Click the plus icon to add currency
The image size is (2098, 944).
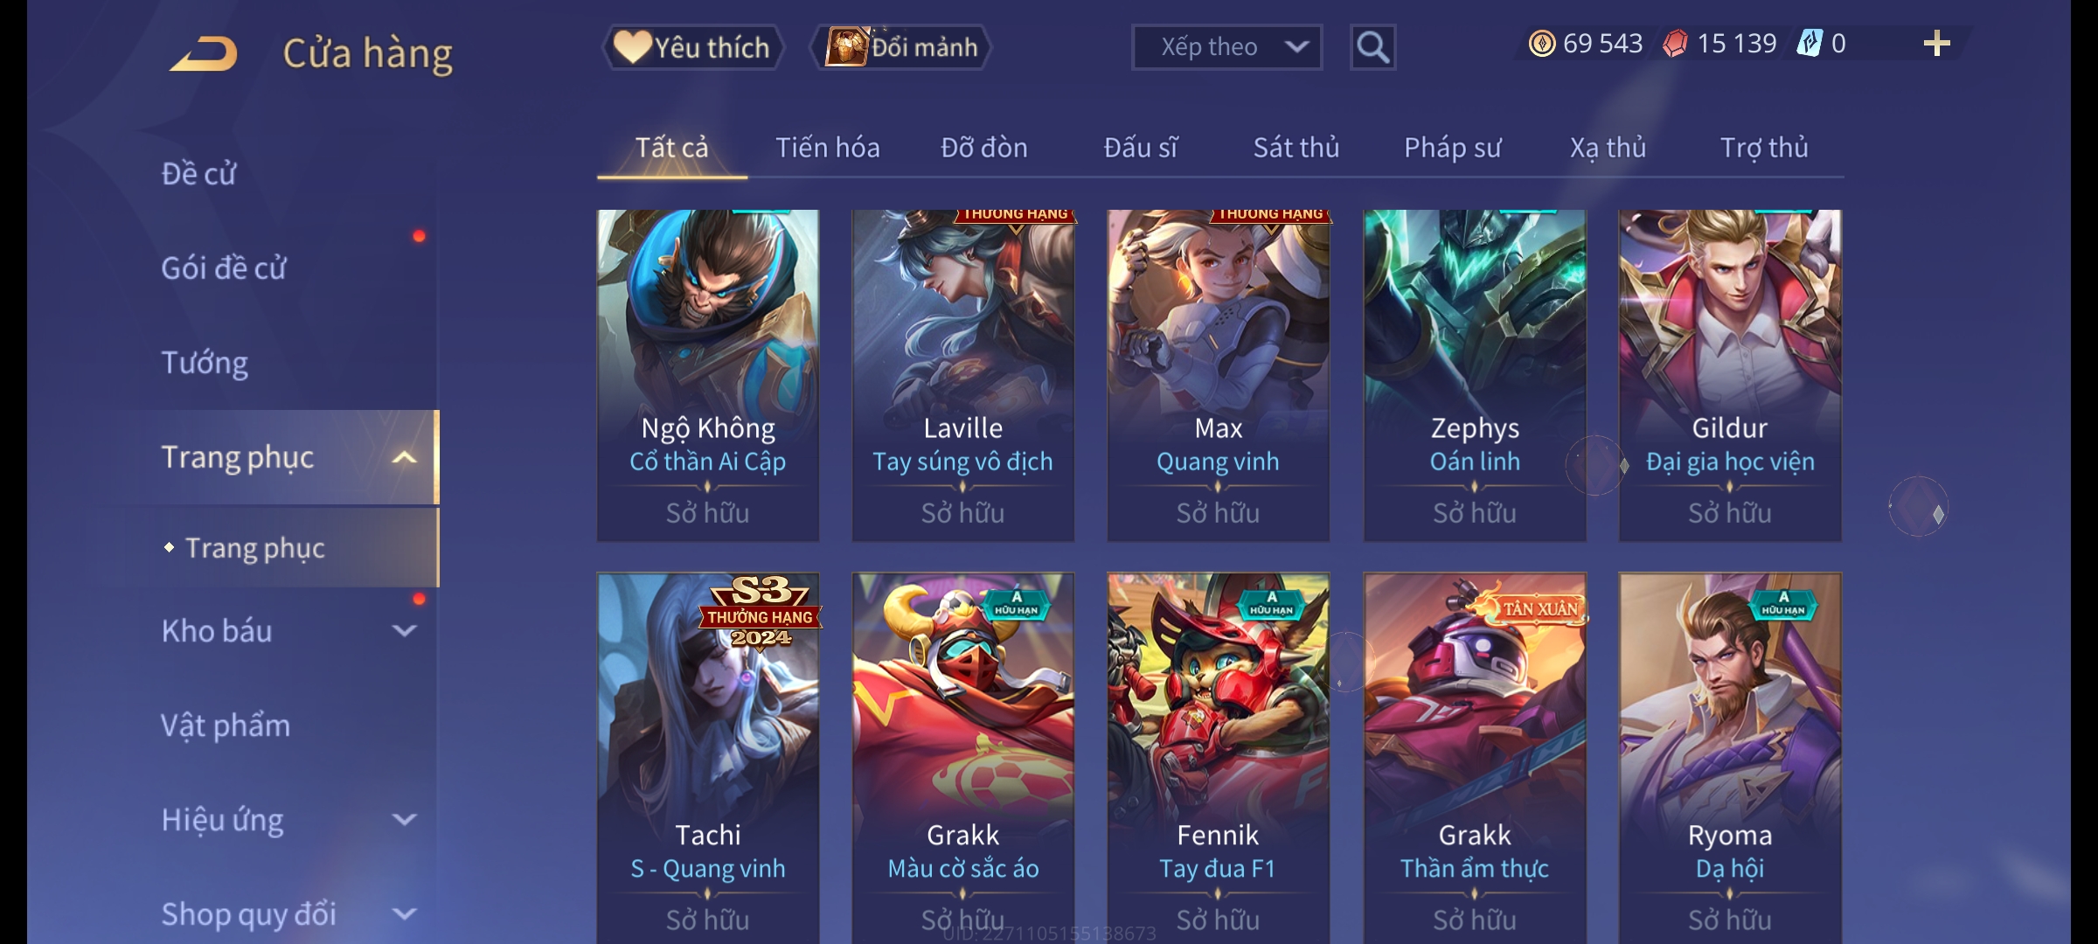coord(1936,44)
